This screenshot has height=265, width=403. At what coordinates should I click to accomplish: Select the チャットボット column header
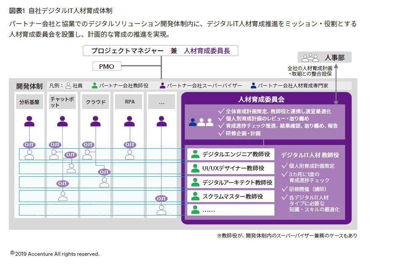tap(63, 102)
